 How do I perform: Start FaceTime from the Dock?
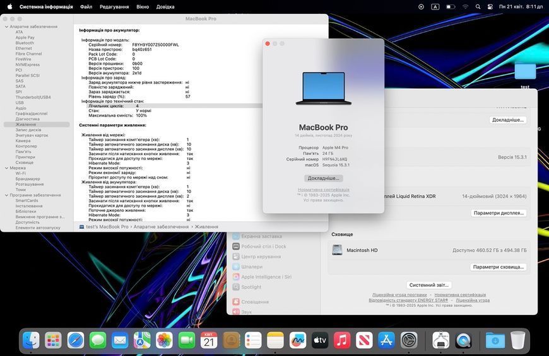click(187, 340)
